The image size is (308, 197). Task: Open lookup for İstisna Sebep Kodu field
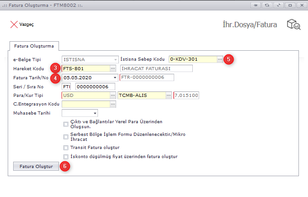click(x=220, y=59)
